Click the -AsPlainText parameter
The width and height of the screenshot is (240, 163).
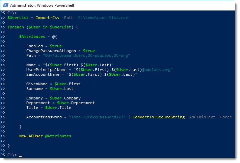click(x=201, y=117)
